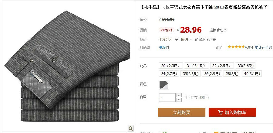Screen dimensions: 273x133
Task: Click the star rating icons
Action: [x=236, y=47]
